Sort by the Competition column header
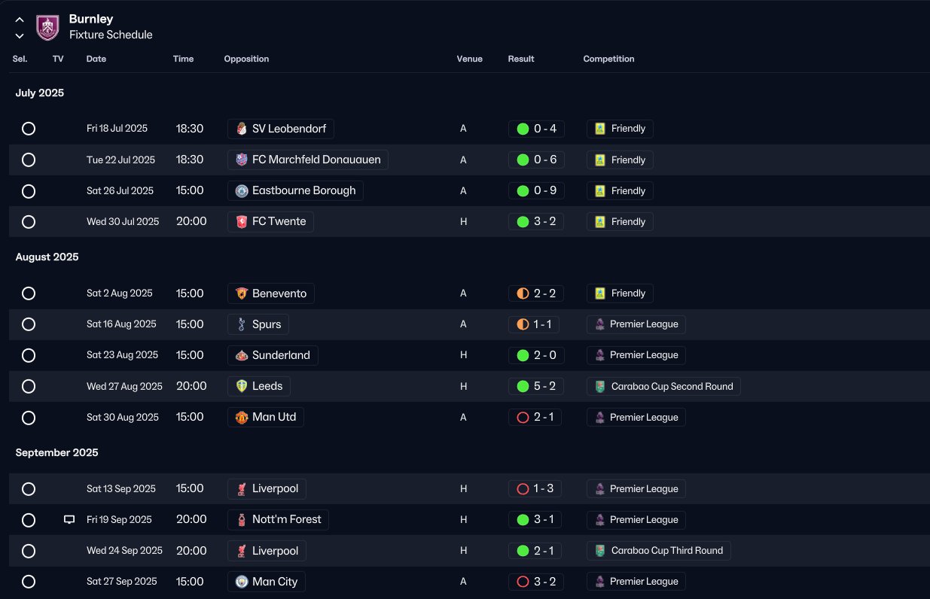Viewport: 930px width, 599px height. pyautogui.click(x=608, y=59)
